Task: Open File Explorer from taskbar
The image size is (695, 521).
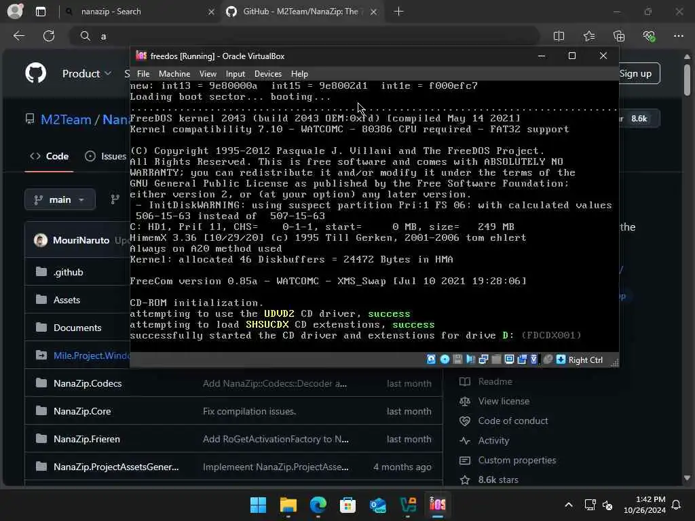Action: coord(288,505)
